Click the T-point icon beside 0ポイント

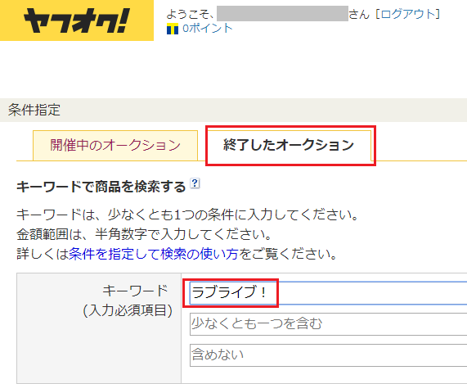click(x=173, y=29)
